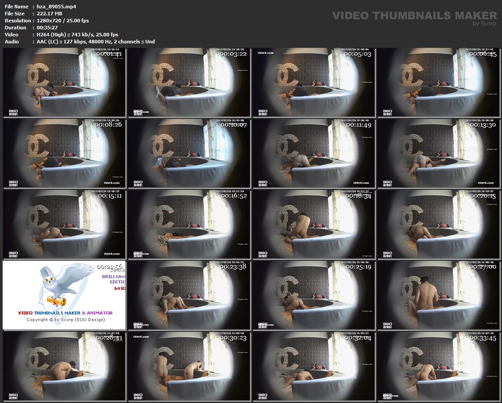The height and width of the screenshot is (403, 502).
Task: Open the thumbnail at timestamp 00:05:03
Action: click(x=314, y=83)
